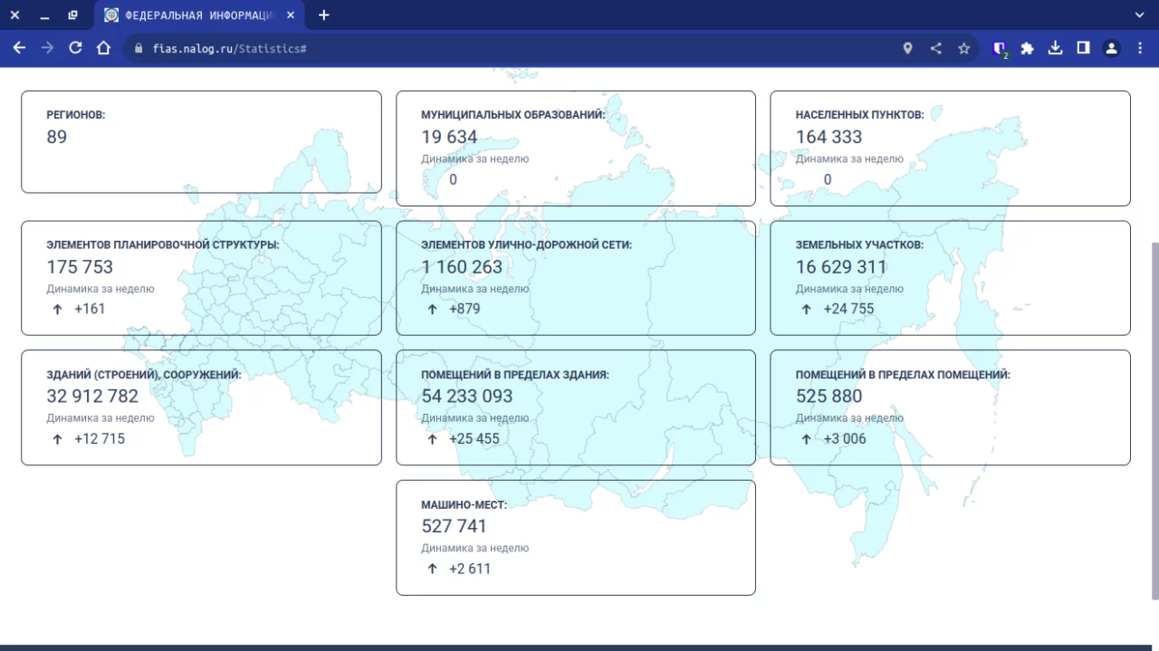1159x651 pixels.
Task: Click the share icon in address bar
Action: point(935,48)
